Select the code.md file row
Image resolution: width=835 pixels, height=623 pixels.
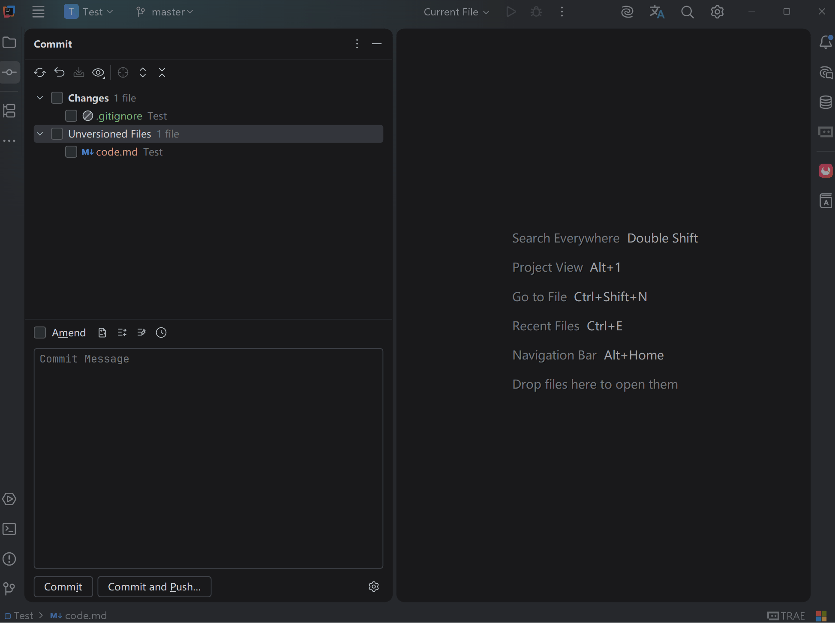[x=208, y=152]
